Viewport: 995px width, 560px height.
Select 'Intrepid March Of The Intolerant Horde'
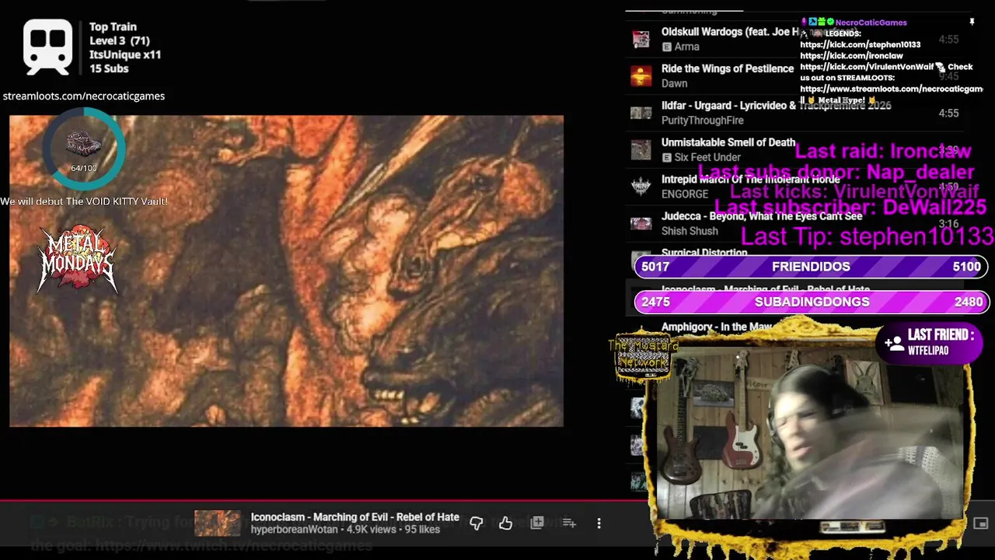[793, 187]
